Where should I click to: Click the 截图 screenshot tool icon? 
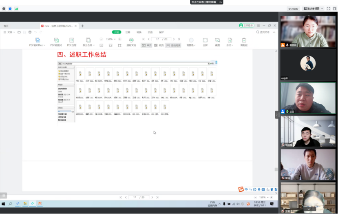pos(217,40)
